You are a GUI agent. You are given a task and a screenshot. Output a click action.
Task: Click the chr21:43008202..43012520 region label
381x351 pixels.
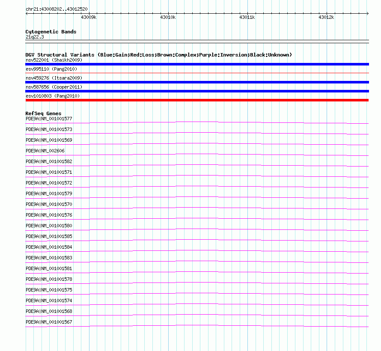point(57,9)
